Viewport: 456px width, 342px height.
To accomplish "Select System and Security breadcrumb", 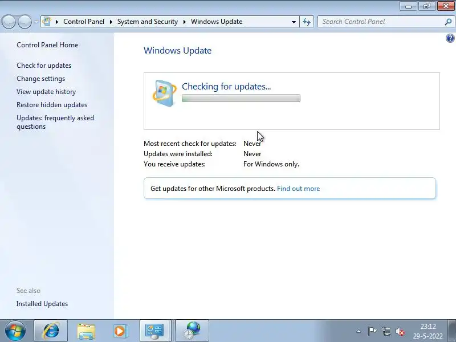I will [148, 22].
